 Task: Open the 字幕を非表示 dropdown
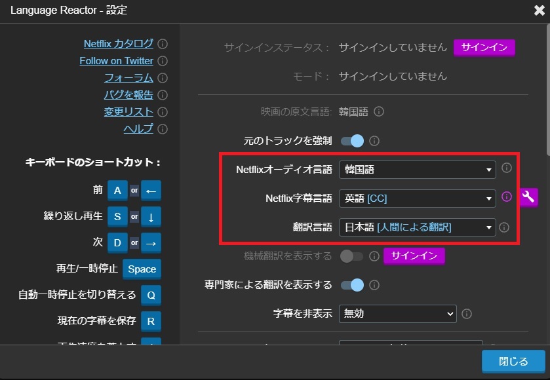397,314
